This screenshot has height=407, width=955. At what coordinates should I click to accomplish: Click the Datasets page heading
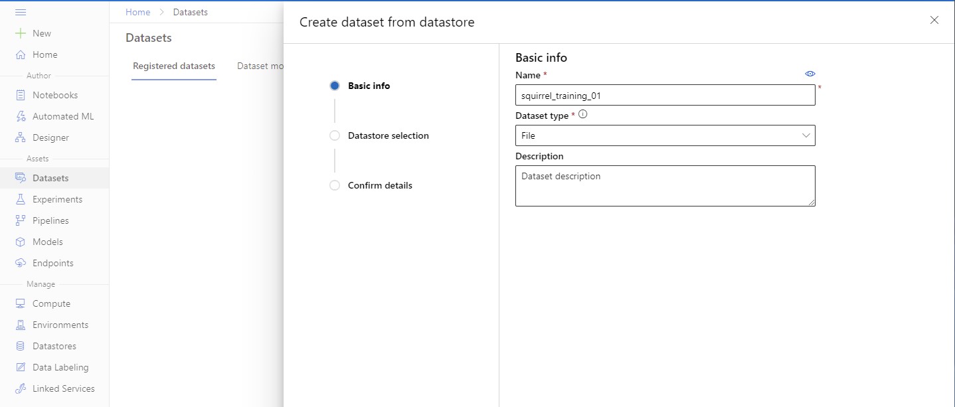coord(149,38)
